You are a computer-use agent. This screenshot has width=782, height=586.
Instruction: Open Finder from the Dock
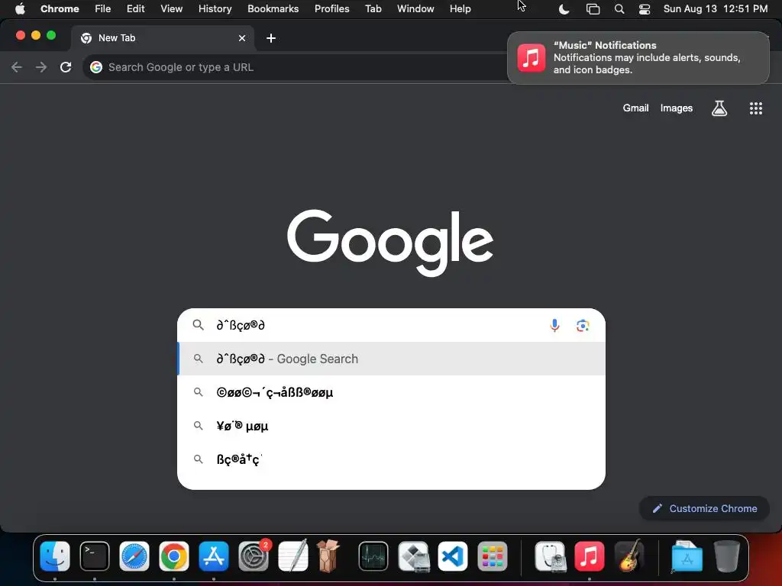click(x=55, y=556)
